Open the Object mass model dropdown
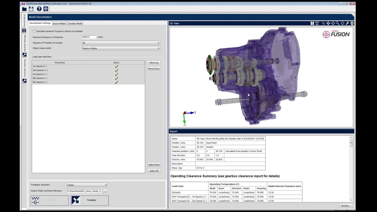 [121, 48]
